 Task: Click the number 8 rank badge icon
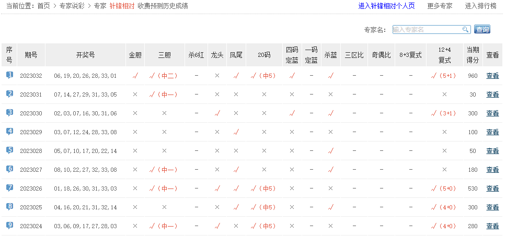pyautogui.click(x=9, y=207)
